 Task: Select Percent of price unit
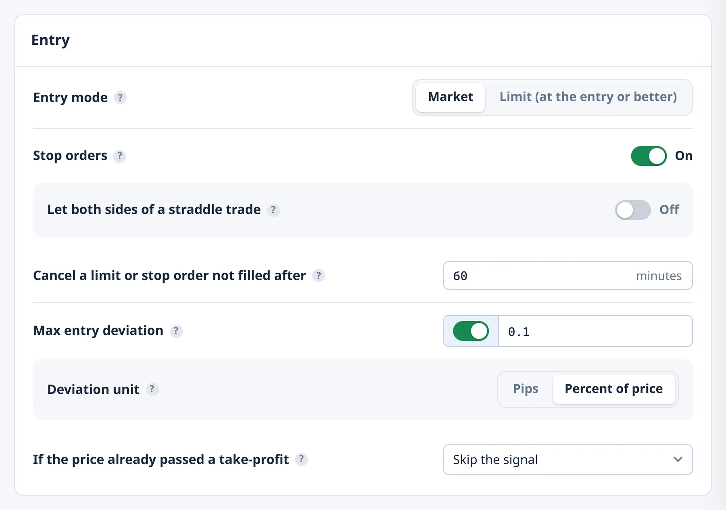coord(613,389)
